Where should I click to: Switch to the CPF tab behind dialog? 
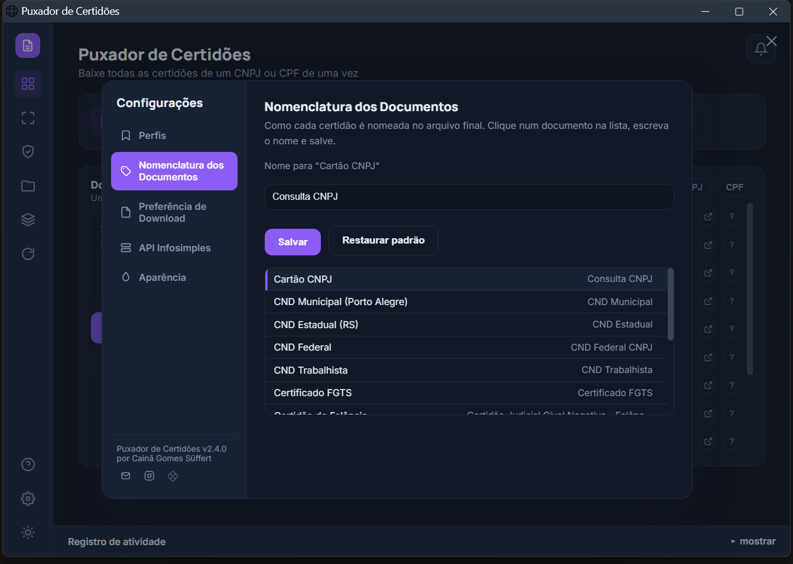(734, 187)
